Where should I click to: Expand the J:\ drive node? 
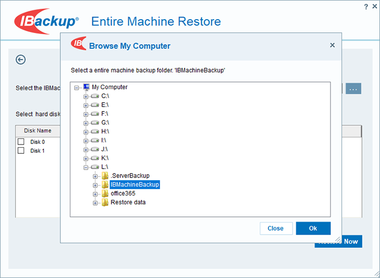[86, 150]
